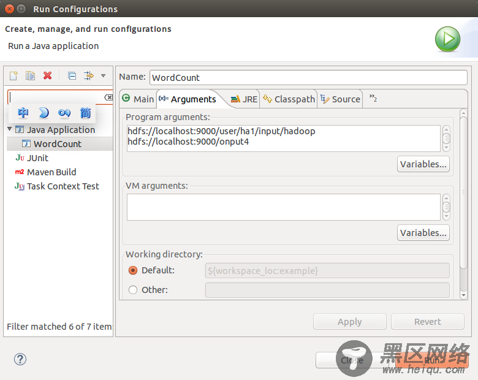Screen dimensions: 478x380
Task: Click VM arguments scroll up arrow
Action: click(x=446, y=197)
